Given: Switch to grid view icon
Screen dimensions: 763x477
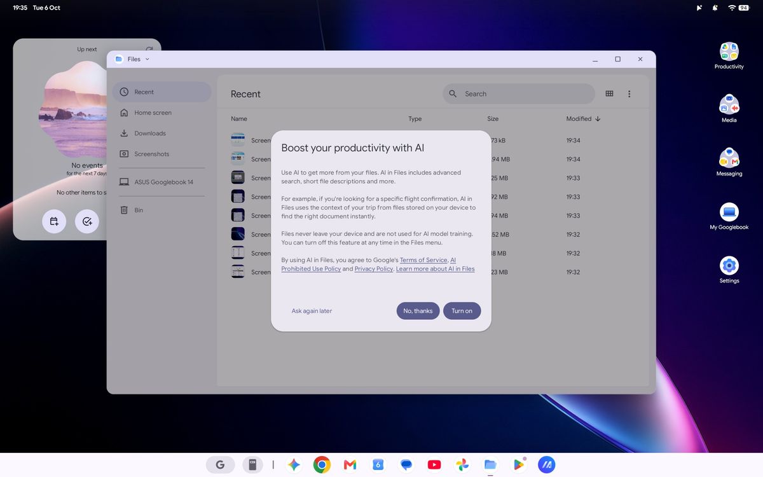Looking at the screenshot, I should [x=609, y=93].
